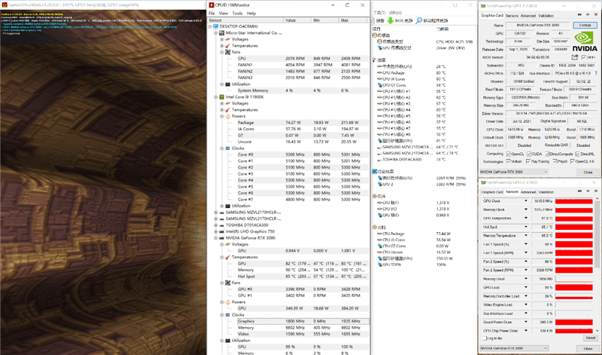The width and height of the screenshot is (602, 355).
Task: Click refresh icon in lower GPU-Z sensors window
Action: click(x=588, y=191)
